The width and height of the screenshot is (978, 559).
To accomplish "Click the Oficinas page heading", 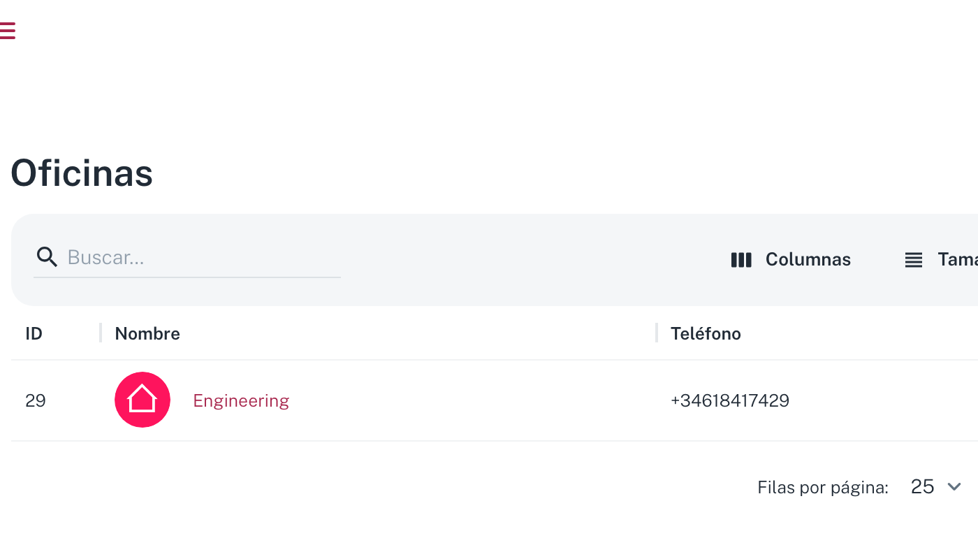I will (82, 173).
